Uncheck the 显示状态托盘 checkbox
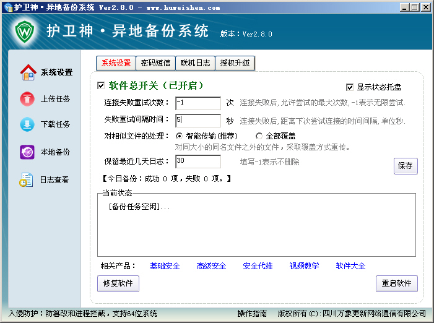Image resolution: width=434 pixels, height=323 pixels. (350, 87)
